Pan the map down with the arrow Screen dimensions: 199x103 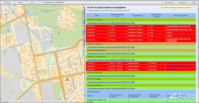(6, 13)
